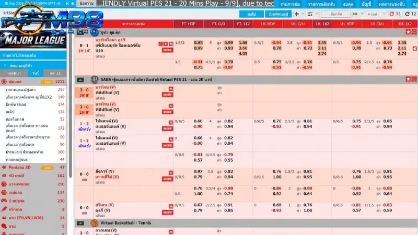The width and height of the screenshot is (418, 235).
Task: Click pin icon in 0-0 row with 0.67 odds
Action: (171, 206)
